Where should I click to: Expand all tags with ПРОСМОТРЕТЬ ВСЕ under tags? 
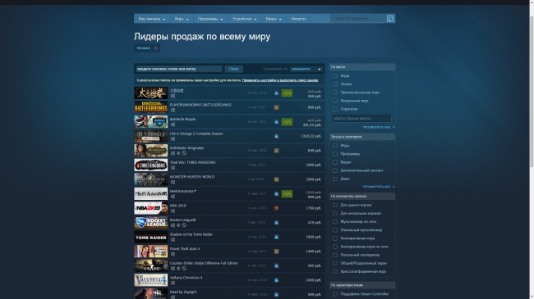click(x=379, y=128)
